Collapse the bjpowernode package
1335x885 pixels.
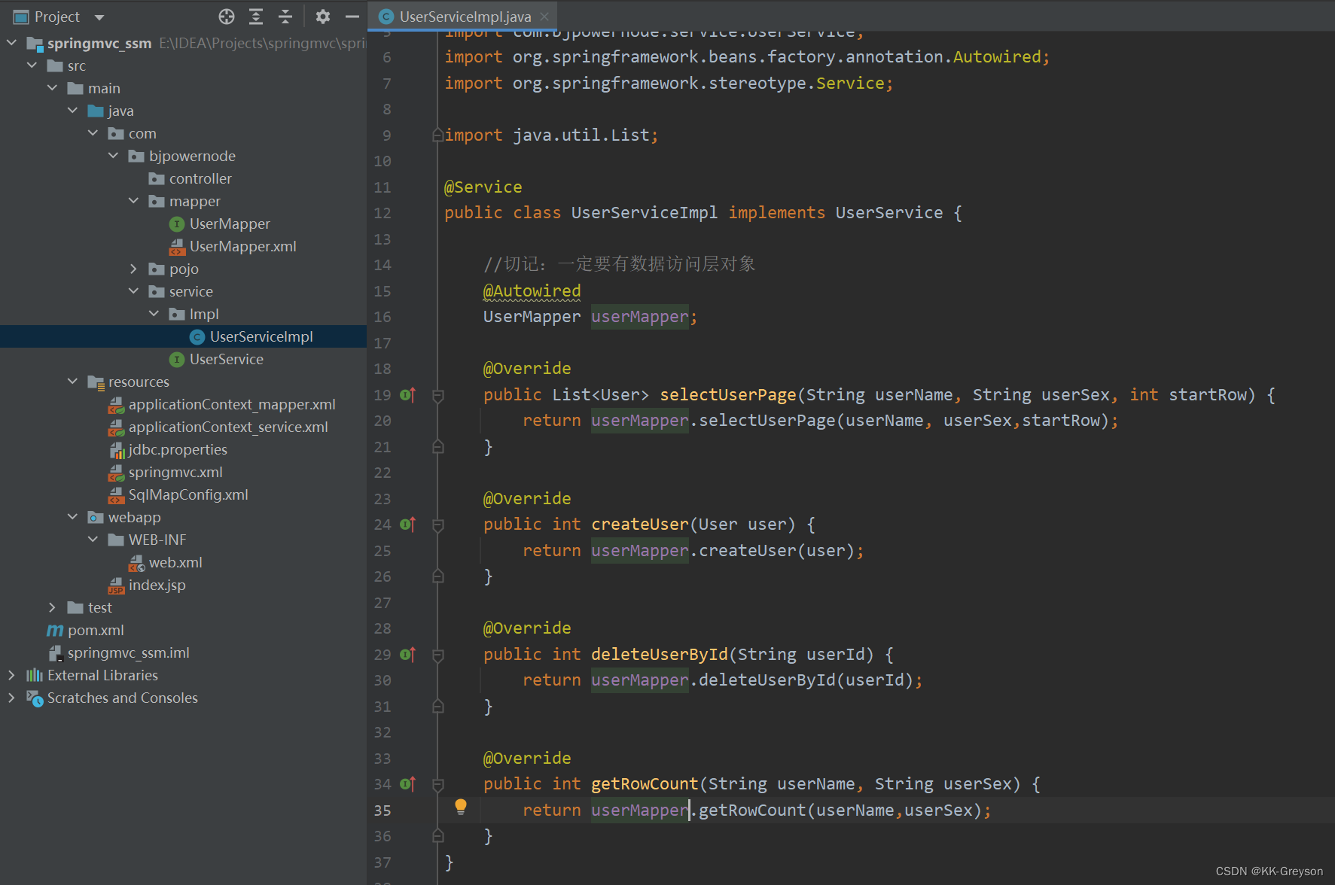pos(113,156)
